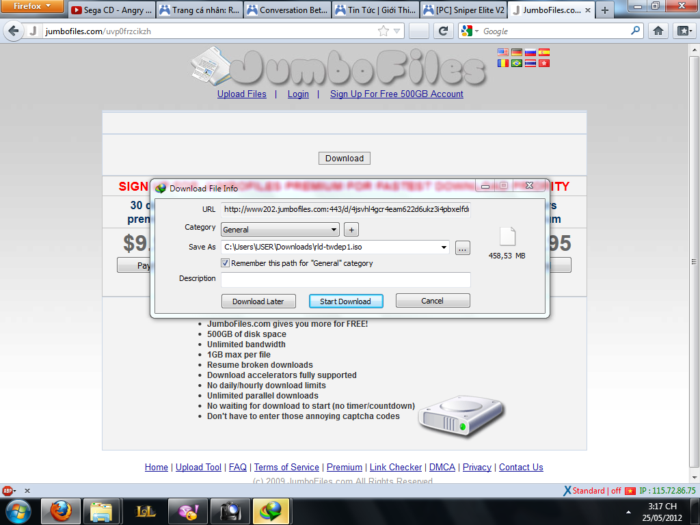Open the Adblock Plus icon in the add-on bar

8,491
